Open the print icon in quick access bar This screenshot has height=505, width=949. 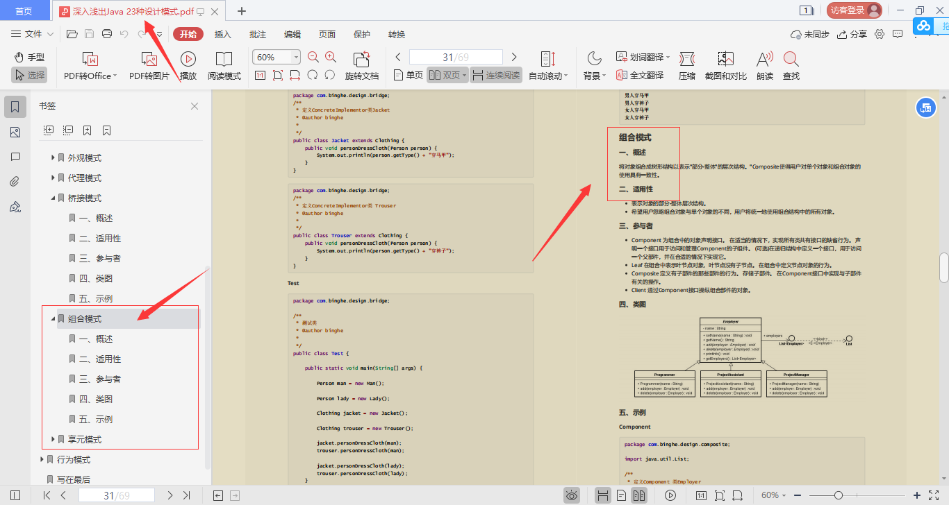(x=107, y=34)
